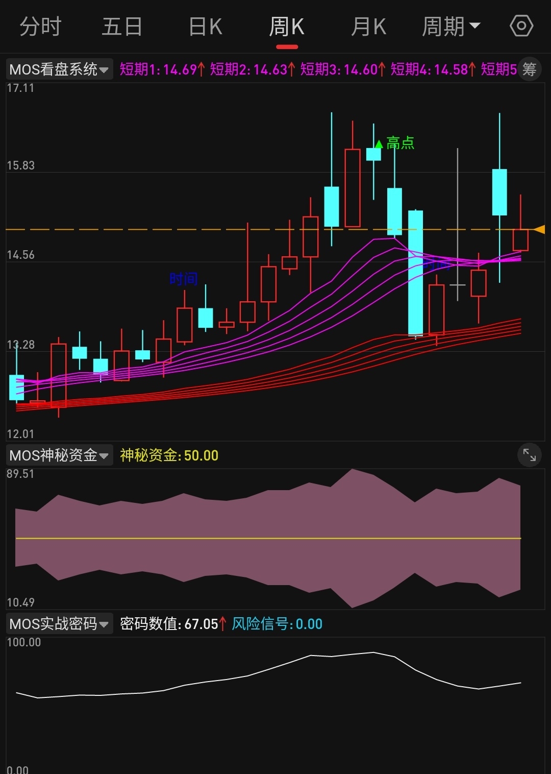Click the 17.11 price axis label
Viewport: 551px width, 774px height.
point(20,88)
